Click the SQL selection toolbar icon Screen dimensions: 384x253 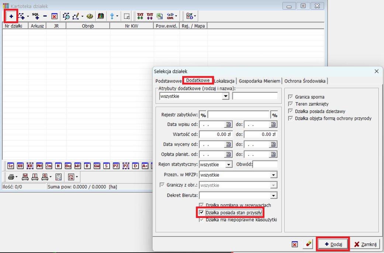click(x=35, y=16)
